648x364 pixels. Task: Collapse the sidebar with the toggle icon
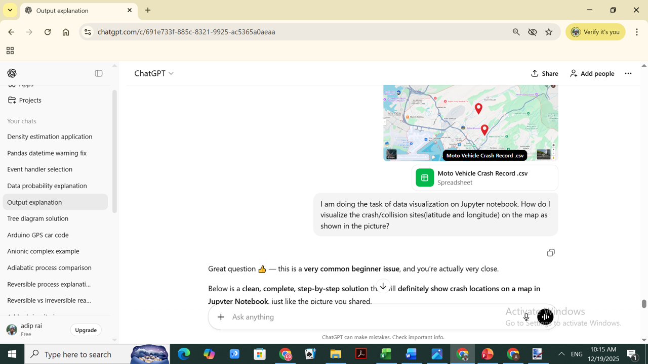coord(99,73)
